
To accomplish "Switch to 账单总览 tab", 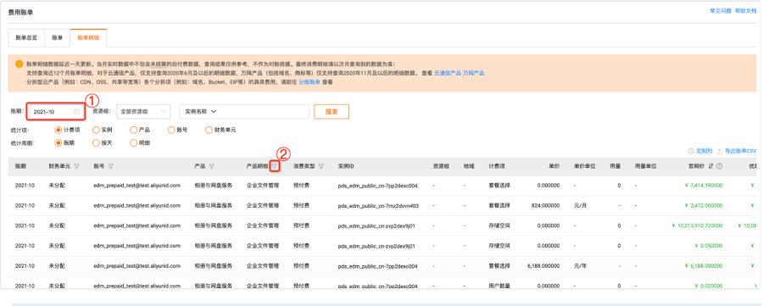I will coord(26,37).
